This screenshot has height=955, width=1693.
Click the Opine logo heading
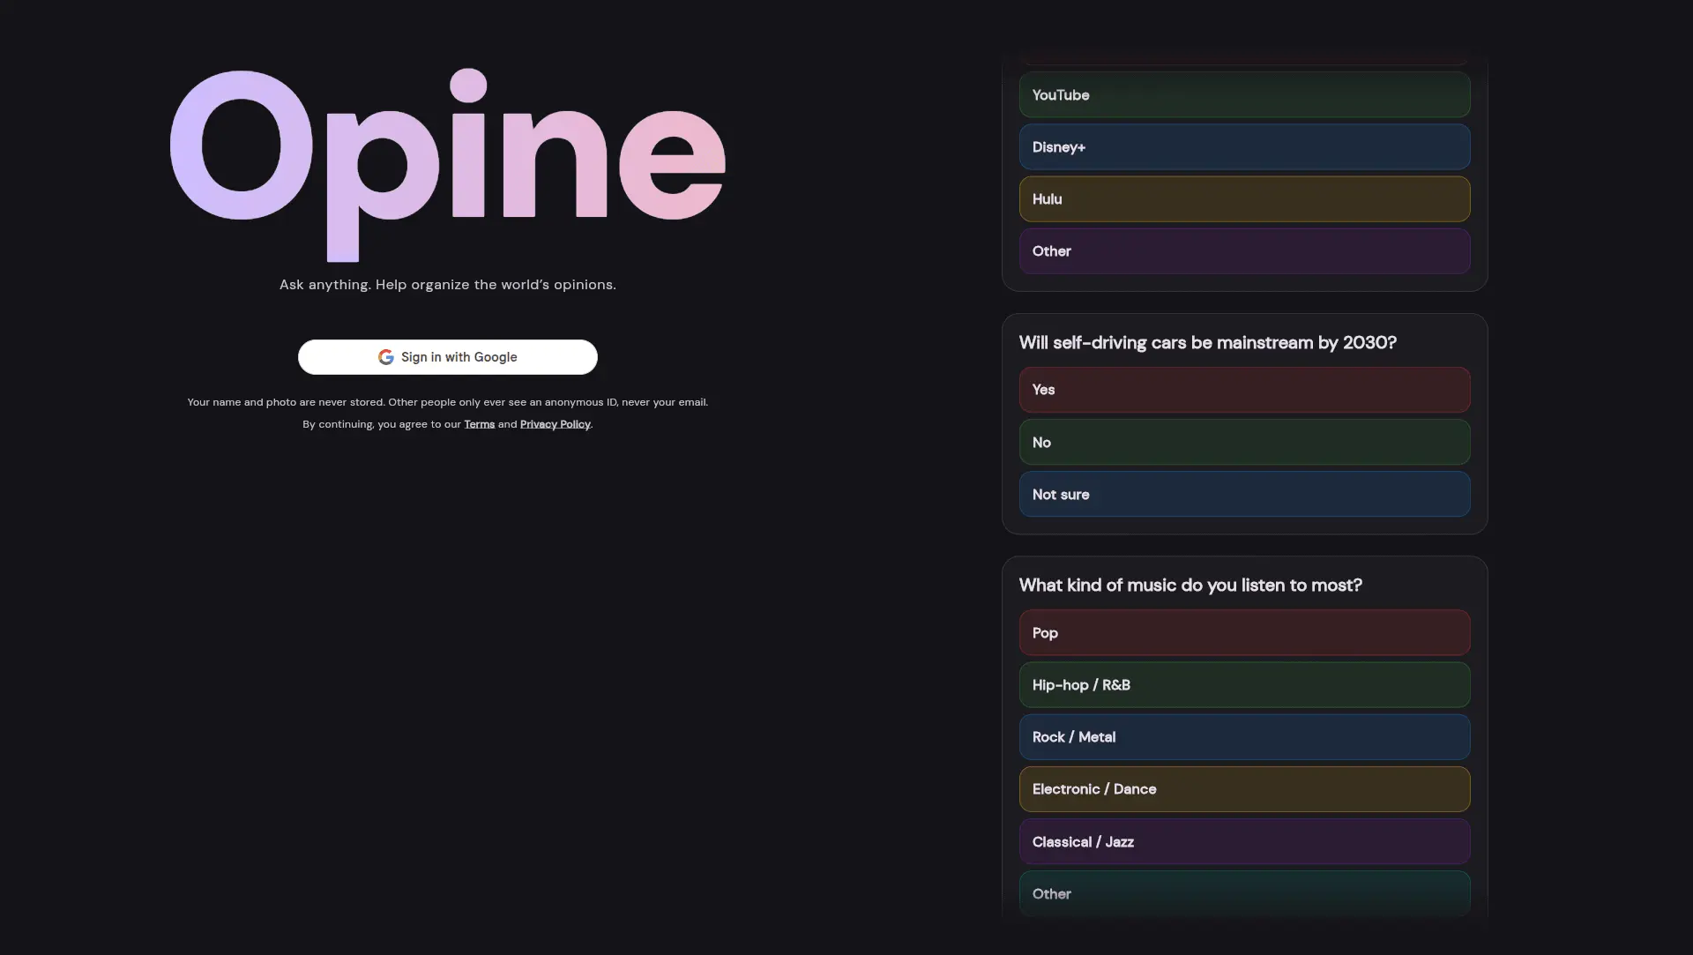click(448, 165)
